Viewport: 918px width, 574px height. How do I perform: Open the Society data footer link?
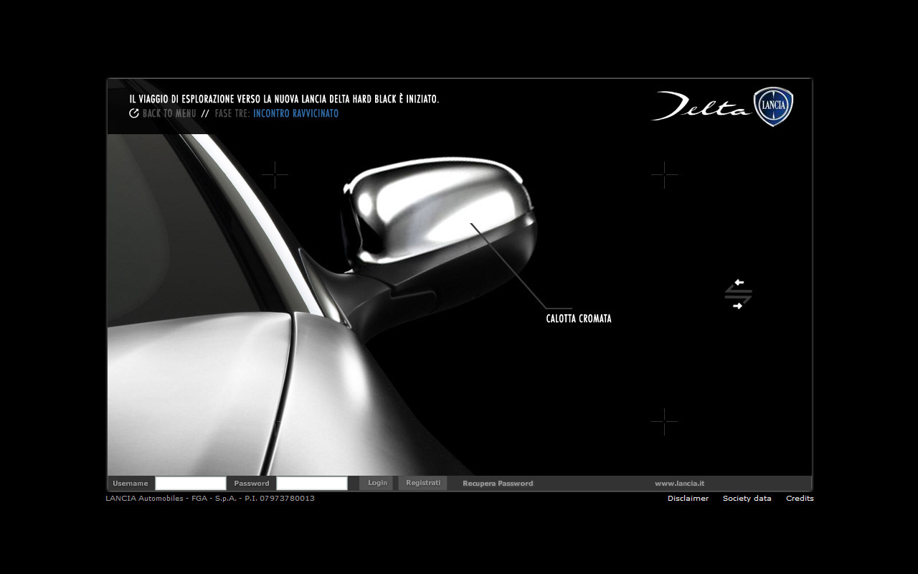coord(747,498)
